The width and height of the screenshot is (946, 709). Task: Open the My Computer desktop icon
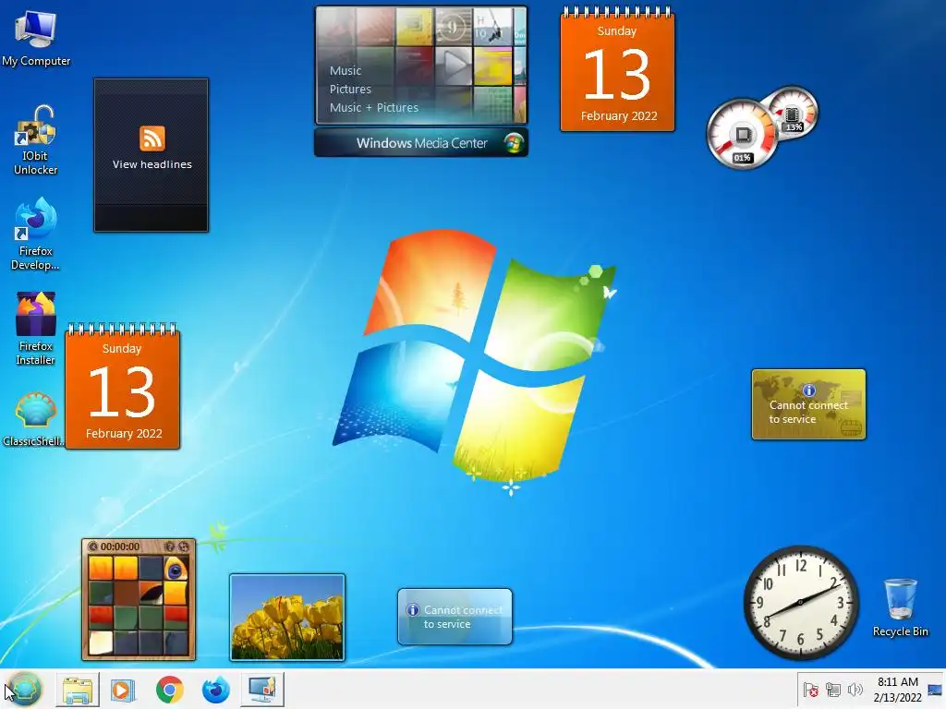coord(36,39)
